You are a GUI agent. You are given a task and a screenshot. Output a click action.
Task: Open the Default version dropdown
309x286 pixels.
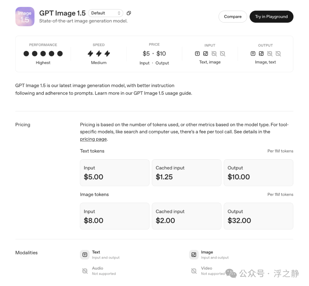point(106,13)
